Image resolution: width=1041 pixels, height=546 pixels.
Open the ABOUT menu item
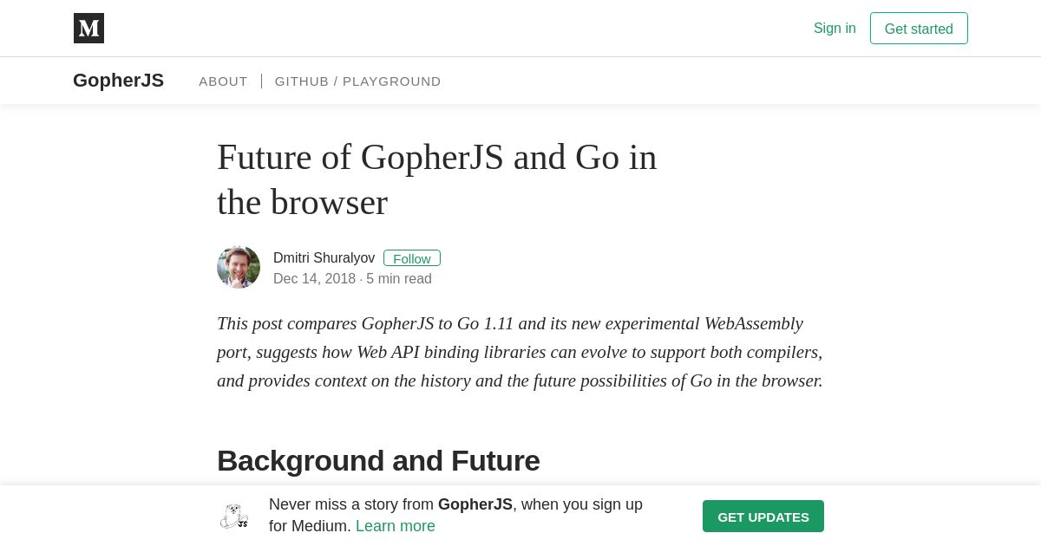[223, 81]
